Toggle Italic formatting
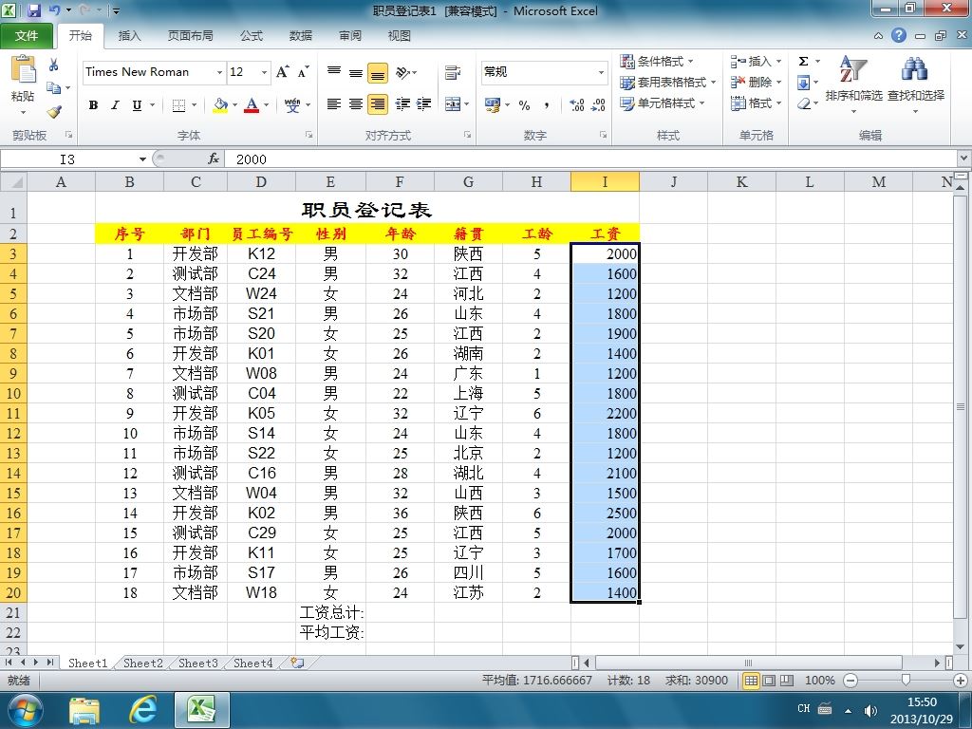The height and width of the screenshot is (729, 972). [115, 104]
